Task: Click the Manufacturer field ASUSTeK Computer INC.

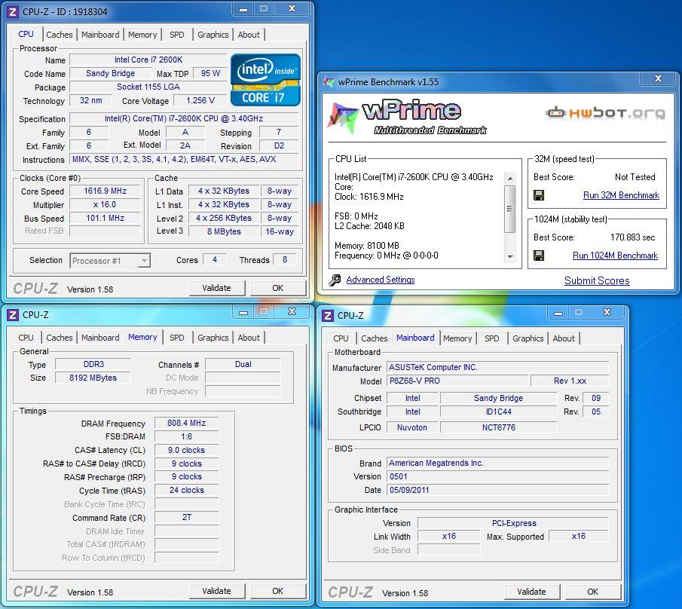Action: [497, 368]
